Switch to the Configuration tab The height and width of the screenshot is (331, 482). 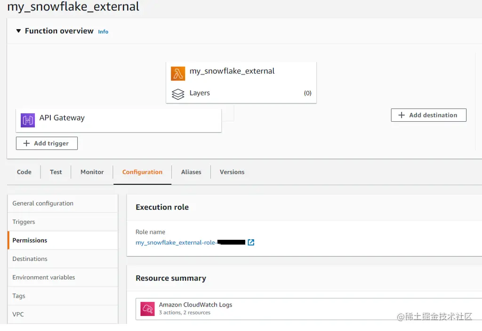[142, 172]
